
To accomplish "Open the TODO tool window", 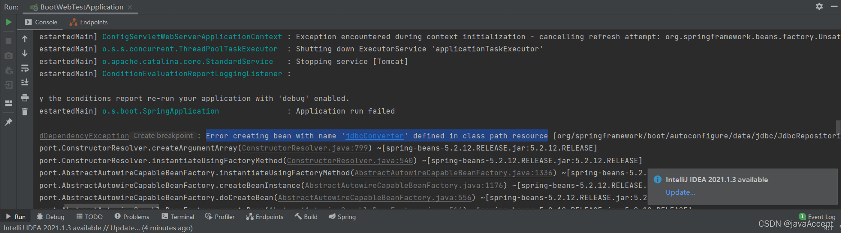I will click(89, 217).
